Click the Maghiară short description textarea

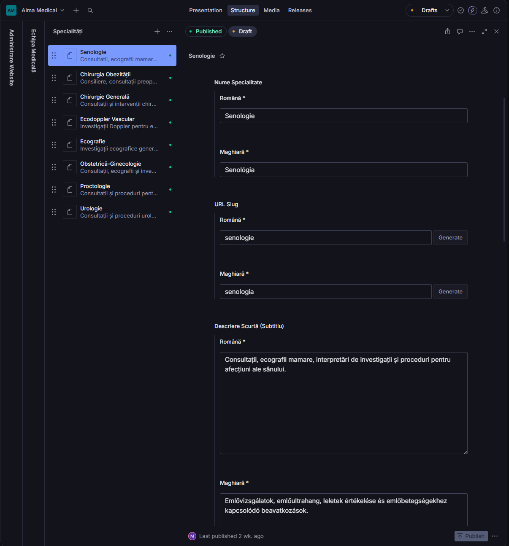(x=344, y=509)
